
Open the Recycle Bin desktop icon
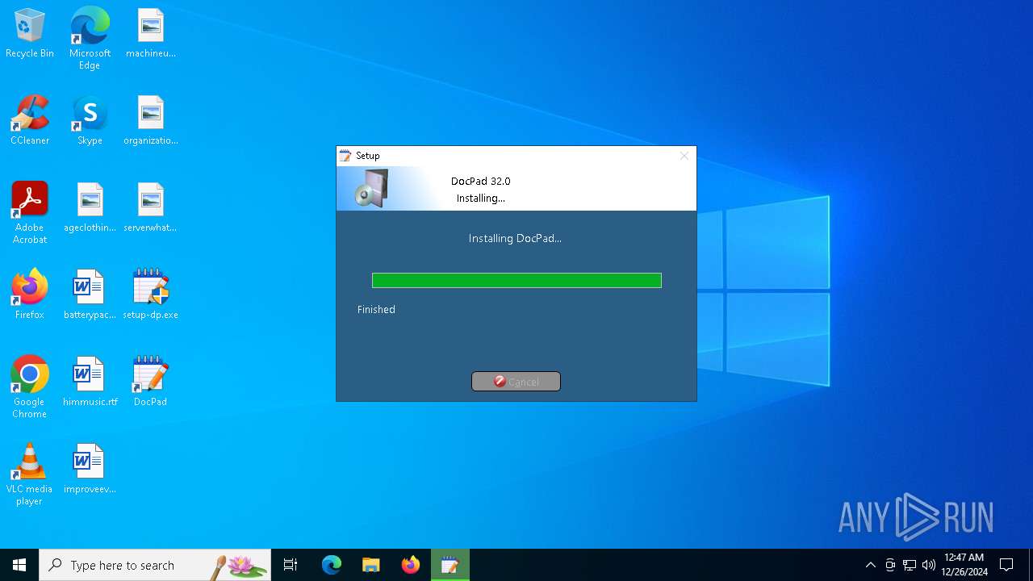30,34
